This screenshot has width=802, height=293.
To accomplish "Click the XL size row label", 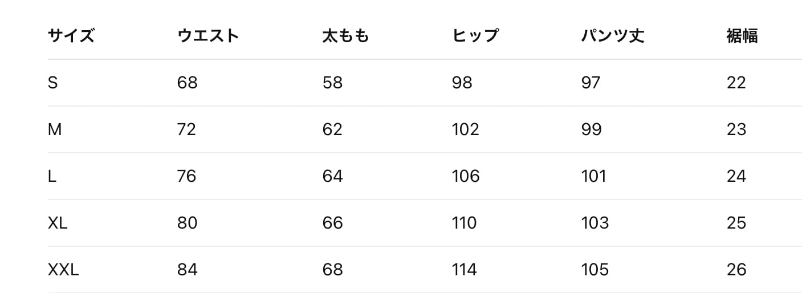I will [x=58, y=223].
